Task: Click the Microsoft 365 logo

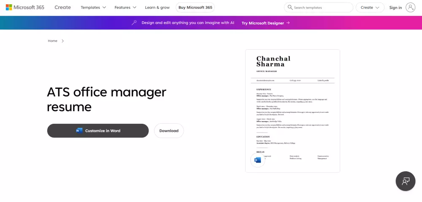Action: (25, 8)
